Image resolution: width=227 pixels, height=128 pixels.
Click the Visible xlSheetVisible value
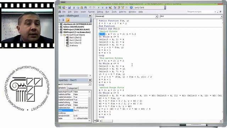pyautogui.click(x=81, y=118)
